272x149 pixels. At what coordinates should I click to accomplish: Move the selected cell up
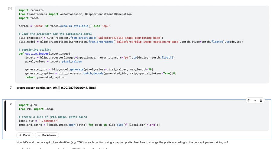point(249,100)
